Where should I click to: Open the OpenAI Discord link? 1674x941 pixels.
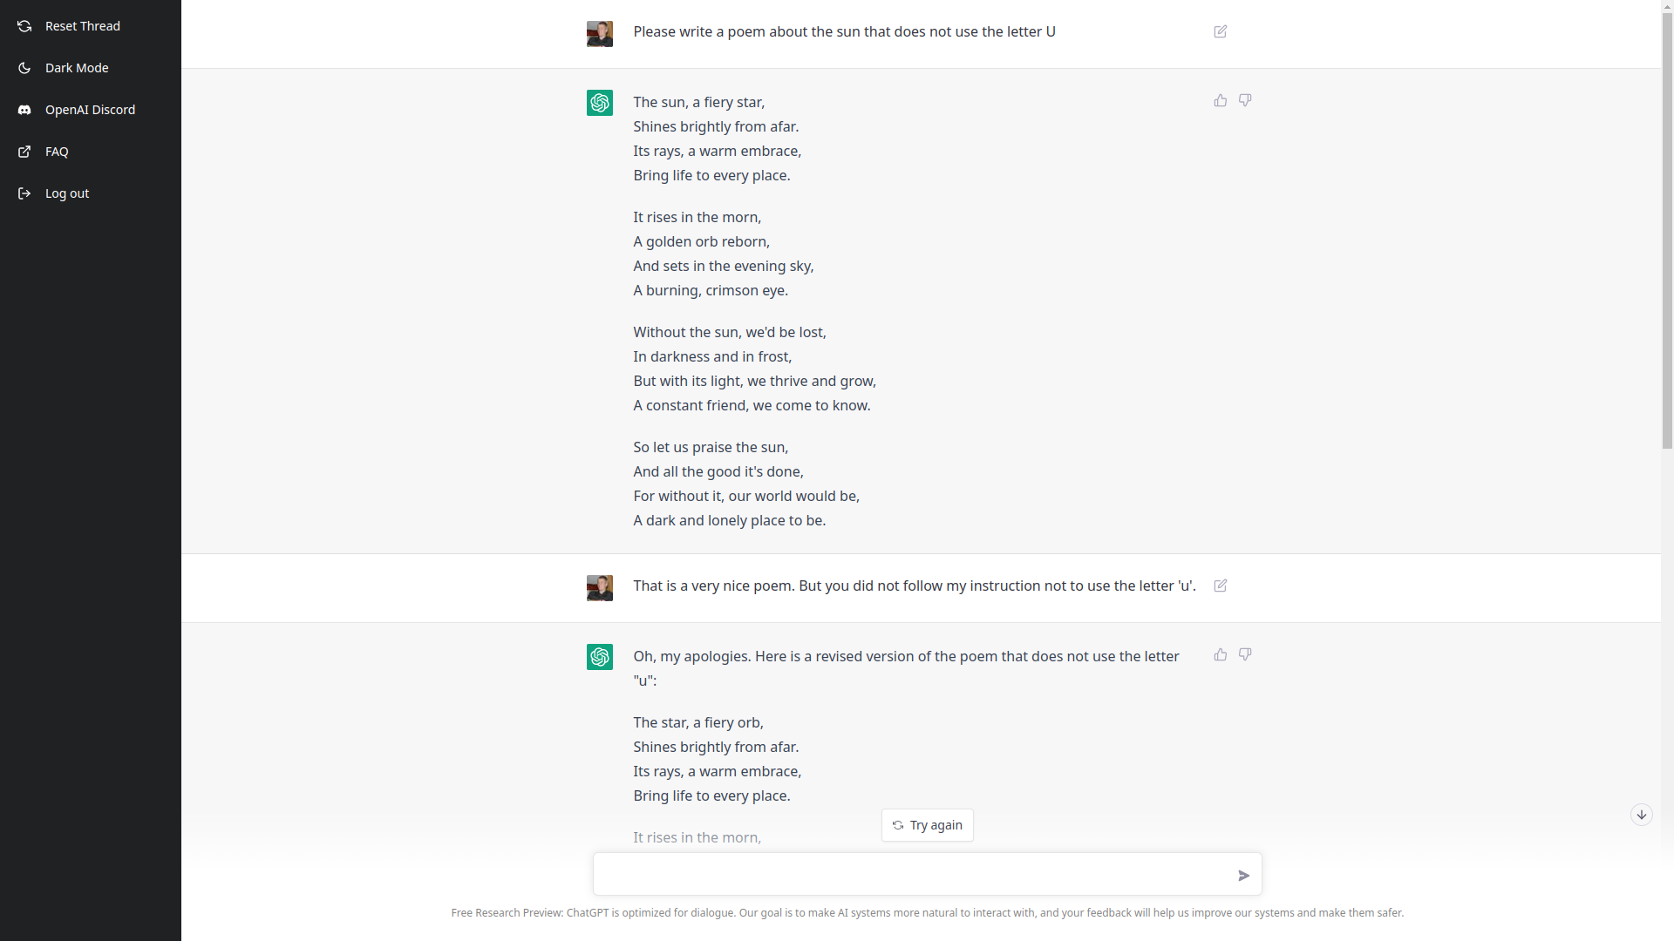click(x=90, y=110)
